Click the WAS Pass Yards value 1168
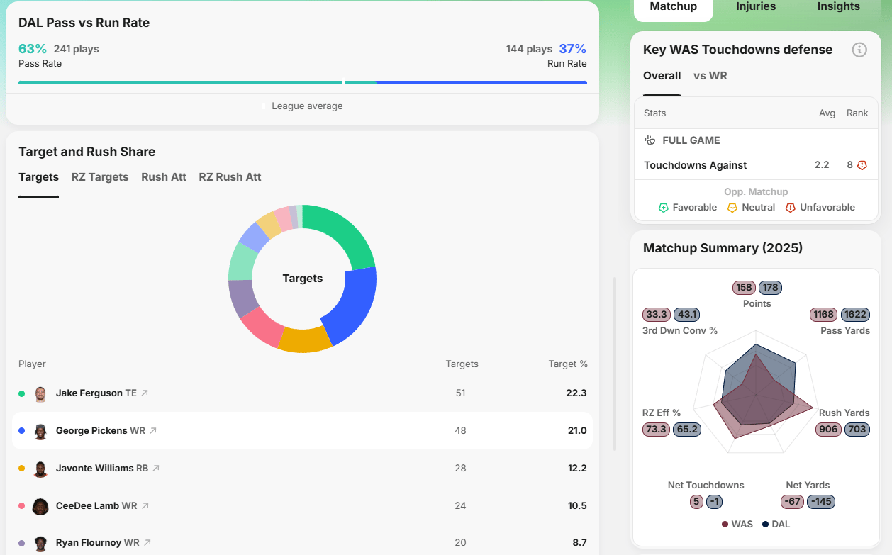 [824, 314]
